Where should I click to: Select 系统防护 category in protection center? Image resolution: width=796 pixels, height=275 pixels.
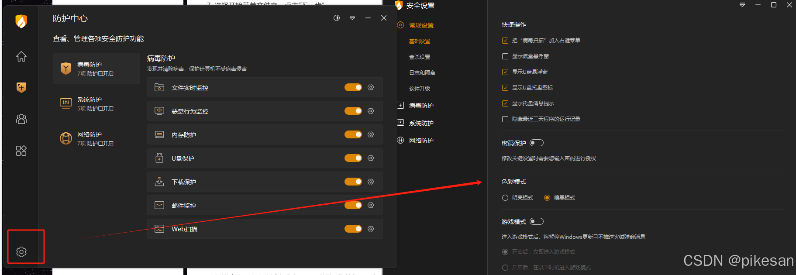point(96,103)
